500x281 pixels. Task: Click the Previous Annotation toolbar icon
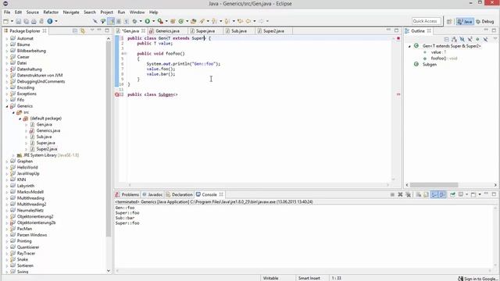click(227, 21)
